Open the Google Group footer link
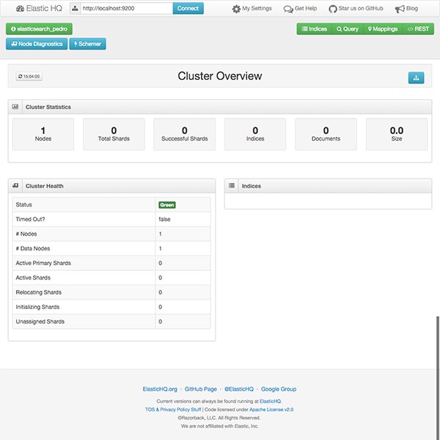The width and height of the screenshot is (440, 440). (x=279, y=389)
